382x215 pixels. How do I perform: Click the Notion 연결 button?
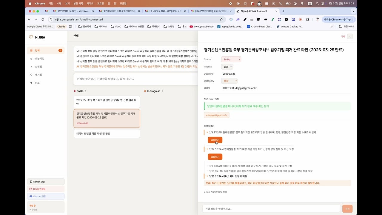pos(46,182)
